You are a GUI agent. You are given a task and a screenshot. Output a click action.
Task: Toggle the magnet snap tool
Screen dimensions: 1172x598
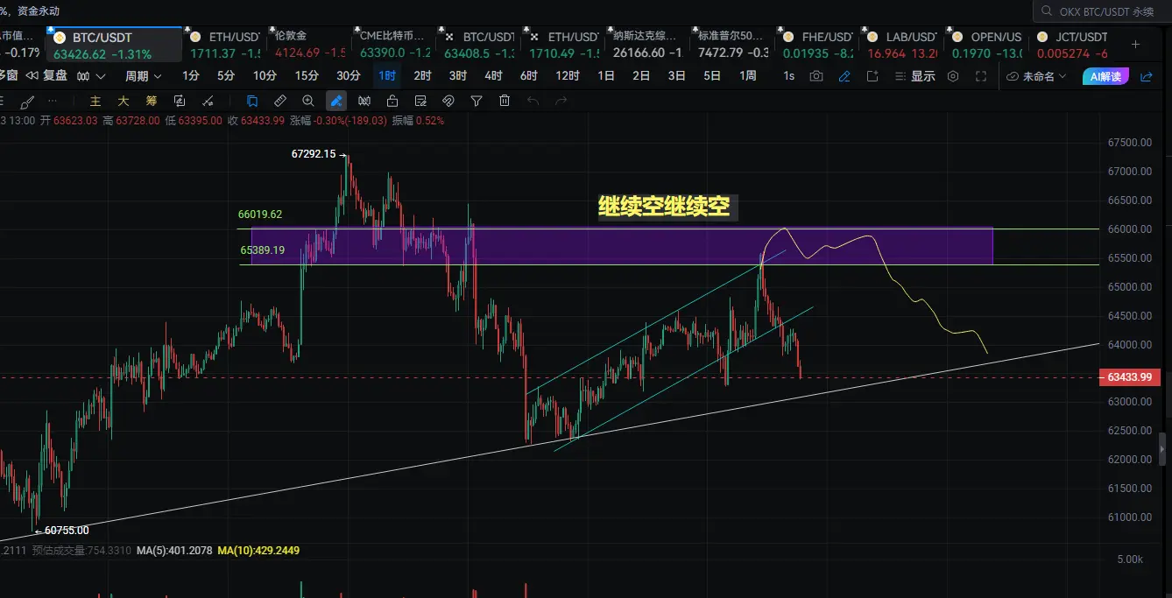pyautogui.click(x=448, y=101)
